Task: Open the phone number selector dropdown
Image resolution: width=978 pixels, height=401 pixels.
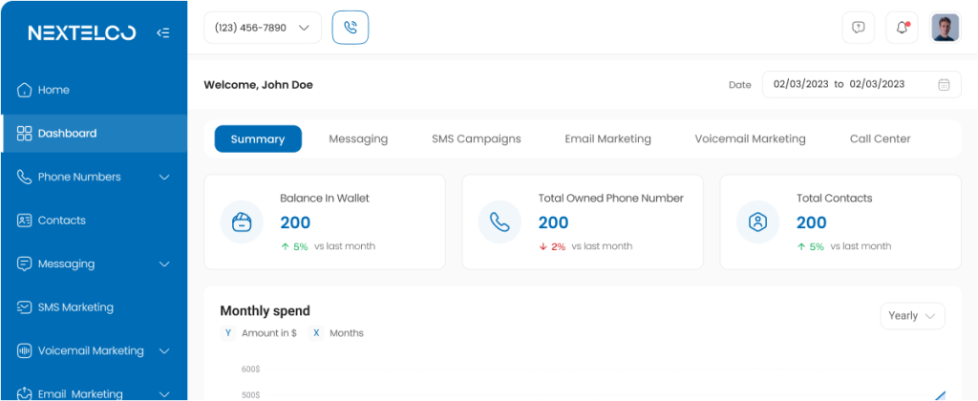Action: coord(262,28)
